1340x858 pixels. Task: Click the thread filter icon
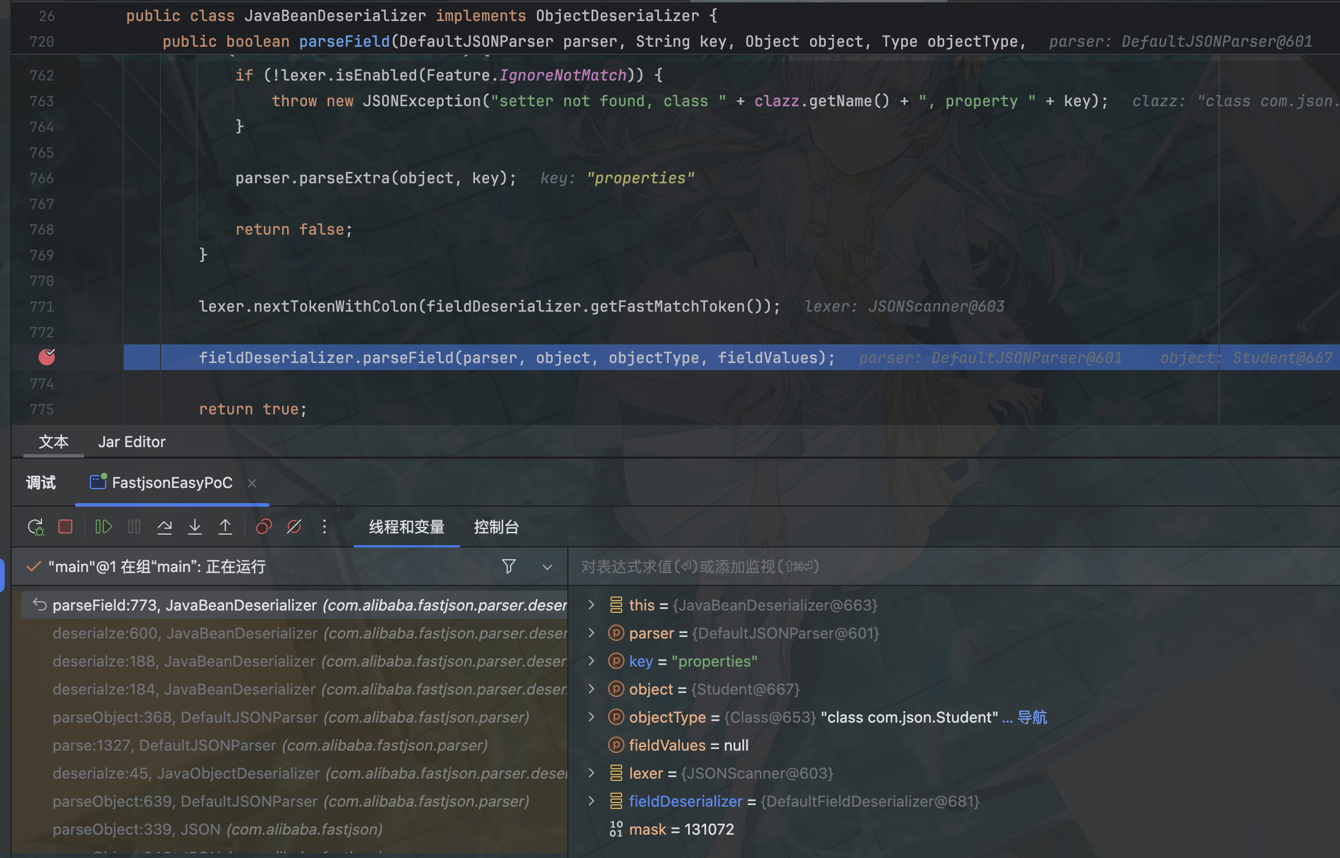click(508, 566)
